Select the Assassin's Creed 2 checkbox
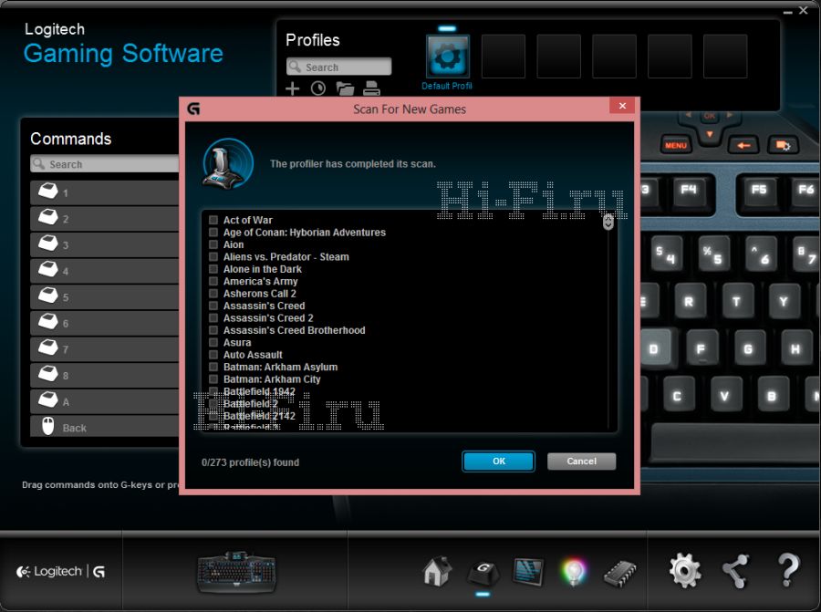This screenshot has width=821, height=612. coord(213,318)
